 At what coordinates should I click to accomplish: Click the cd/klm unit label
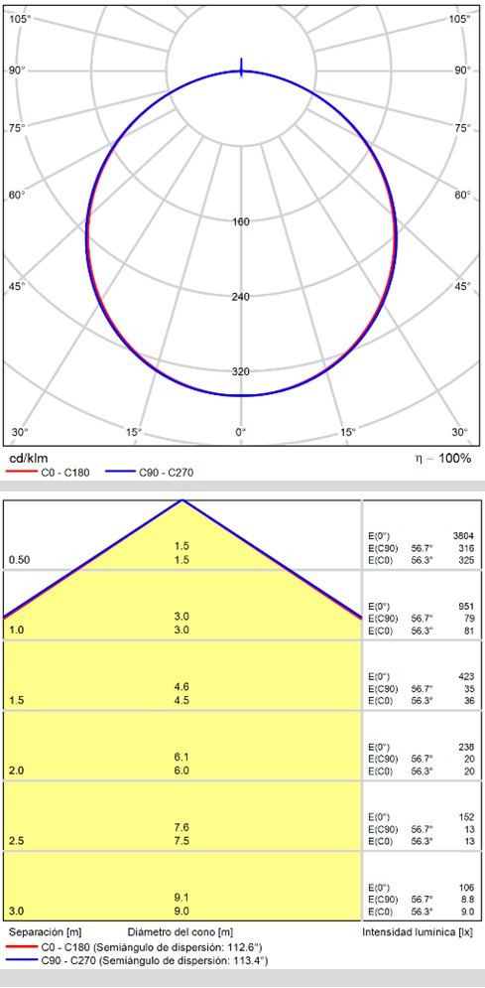coord(20,458)
